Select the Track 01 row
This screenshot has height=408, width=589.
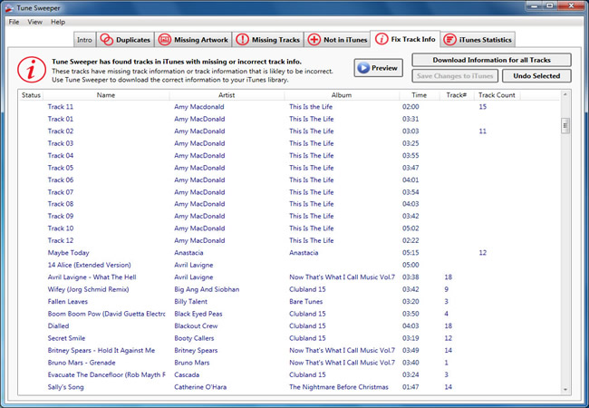288,119
